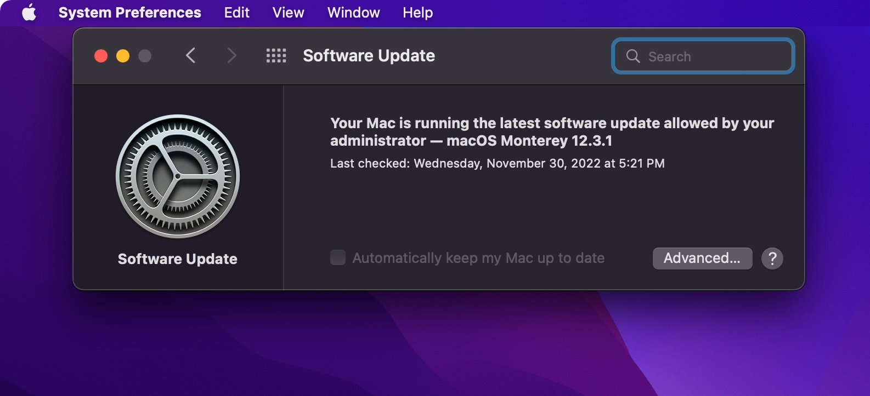The image size is (870, 396).
Task: Open the Advanced... options
Action: (x=702, y=258)
